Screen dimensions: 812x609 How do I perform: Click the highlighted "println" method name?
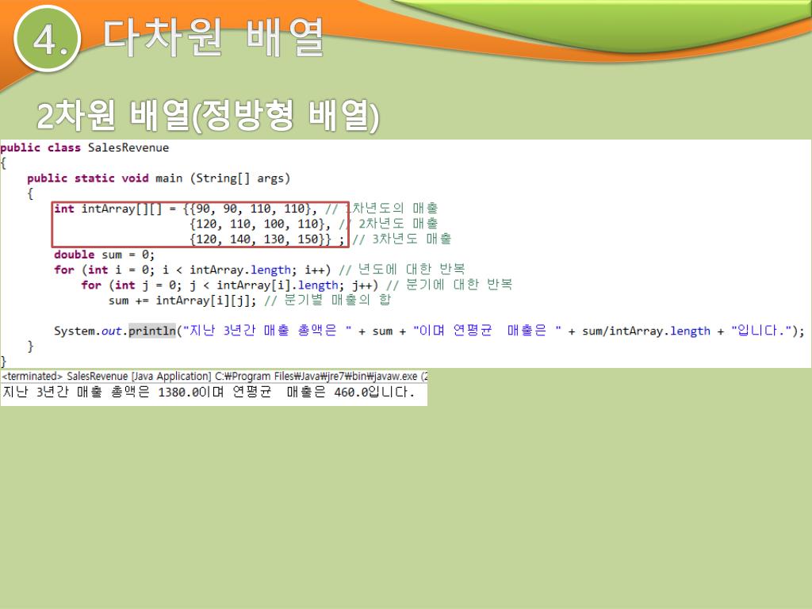[x=152, y=331]
